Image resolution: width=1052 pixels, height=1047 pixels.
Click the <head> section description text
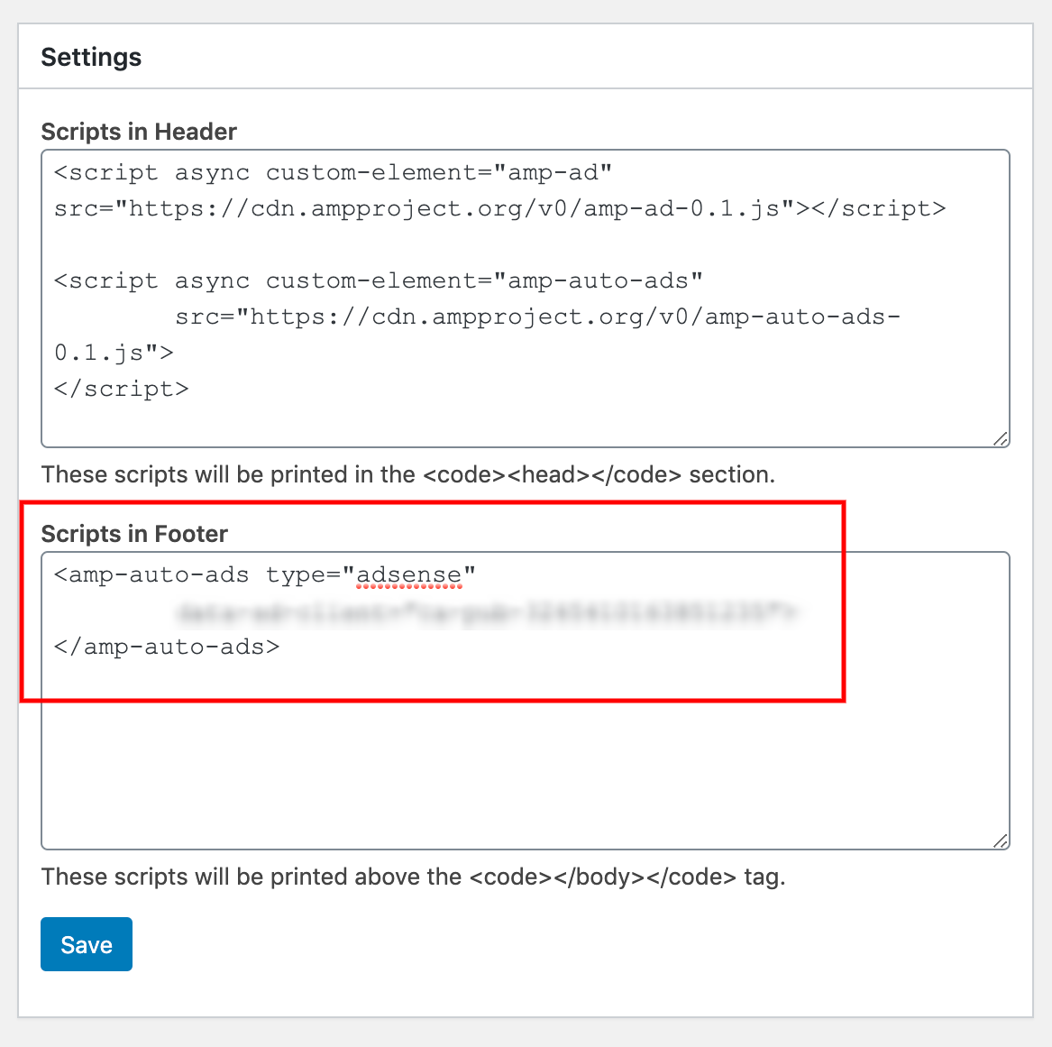point(408,474)
